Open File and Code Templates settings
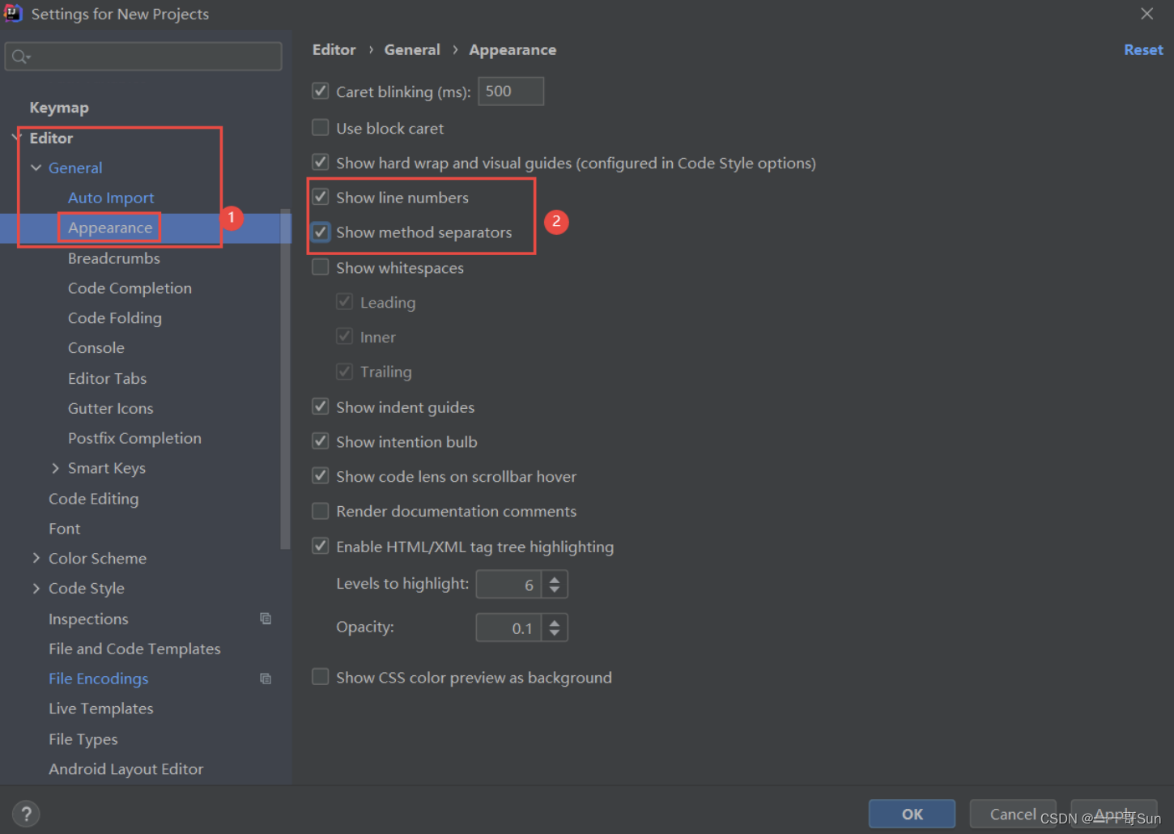The height and width of the screenshot is (834, 1174). point(134,649)
